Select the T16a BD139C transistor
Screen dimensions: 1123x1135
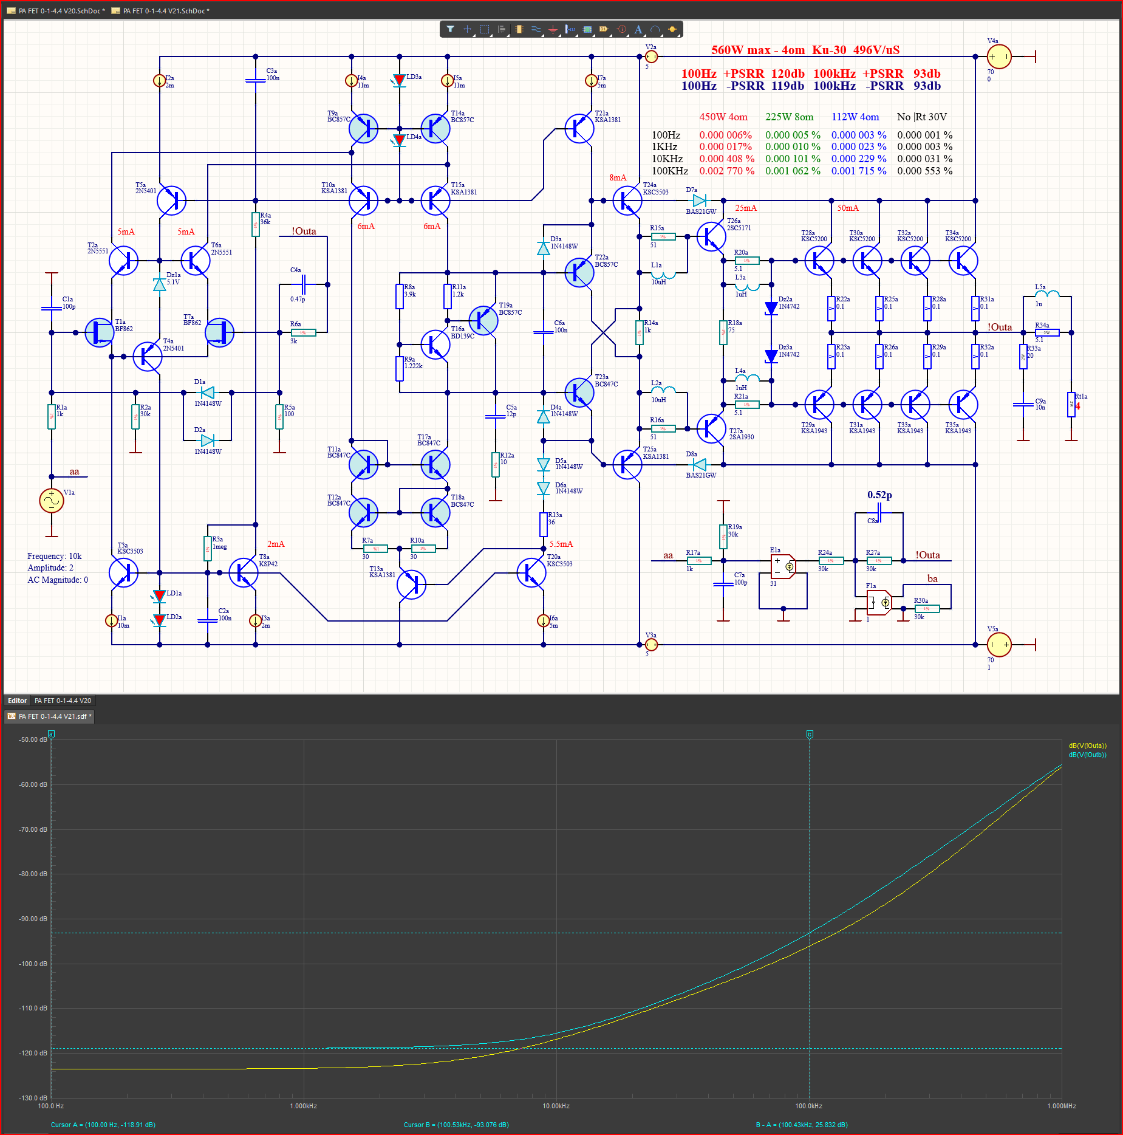click(x=435, y=345)
